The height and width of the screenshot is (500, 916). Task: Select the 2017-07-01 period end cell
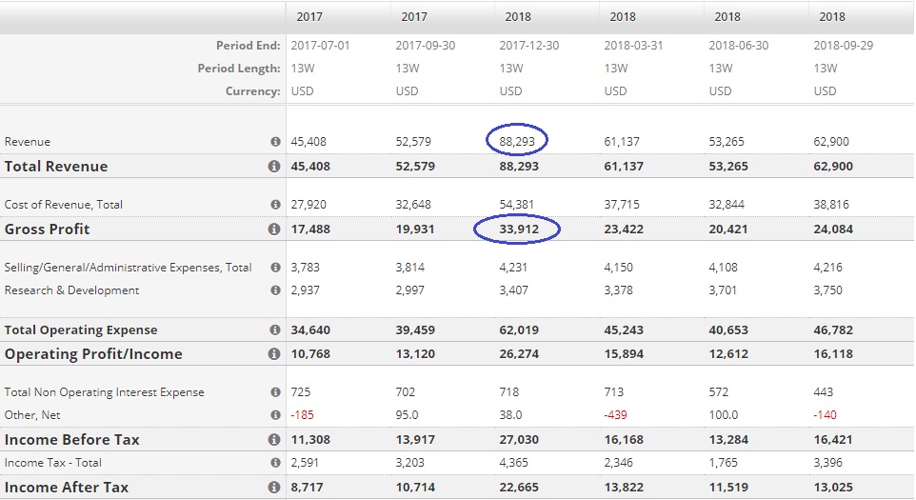(x=322, y=46)
